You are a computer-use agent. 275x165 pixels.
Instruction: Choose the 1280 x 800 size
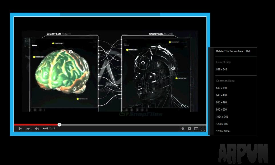pos(222,124)
